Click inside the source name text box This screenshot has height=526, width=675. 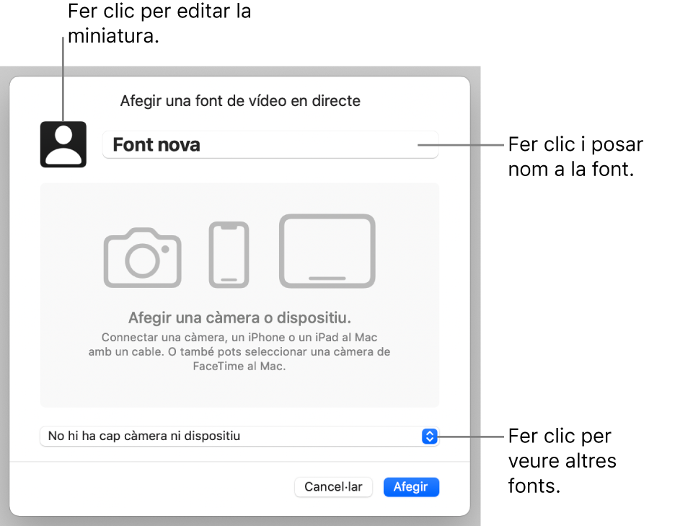tap(270, 144)
